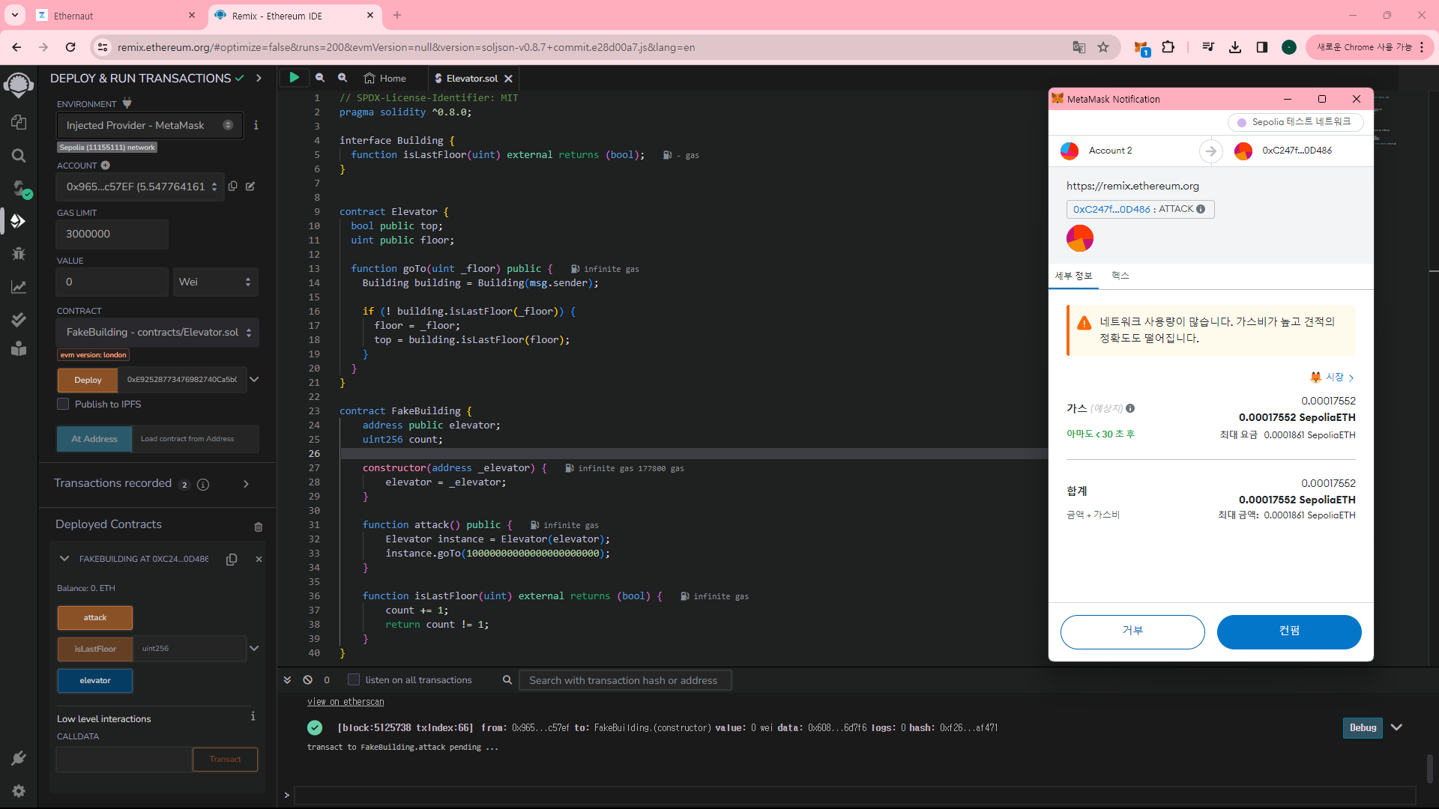Viewport: 1439px width, 809px height.
Task: Edit the account with the pencil icon
Action: [x=250, y=186]
